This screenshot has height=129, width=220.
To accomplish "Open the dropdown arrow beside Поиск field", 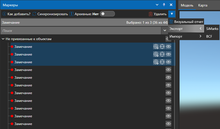I will [x=165, y=30].
